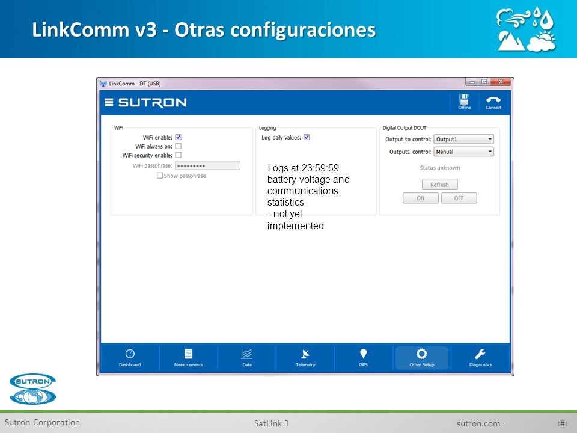Open the hamburger menu beside SUTRON
The image size is (577, 433).
(109, 102)
